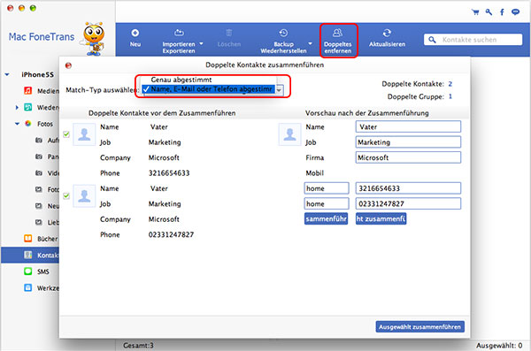
Task: Click the 'ht zusammenfü' don't merge button
Action: click(381, 219)
